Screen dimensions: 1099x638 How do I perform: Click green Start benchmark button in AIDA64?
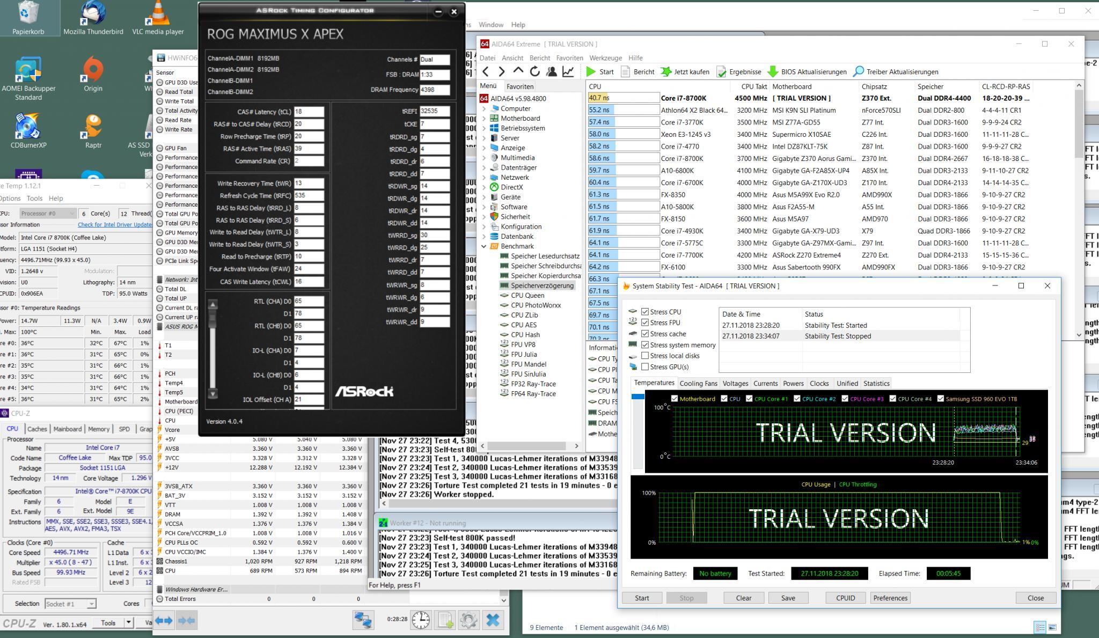click(x=599, y=71)
